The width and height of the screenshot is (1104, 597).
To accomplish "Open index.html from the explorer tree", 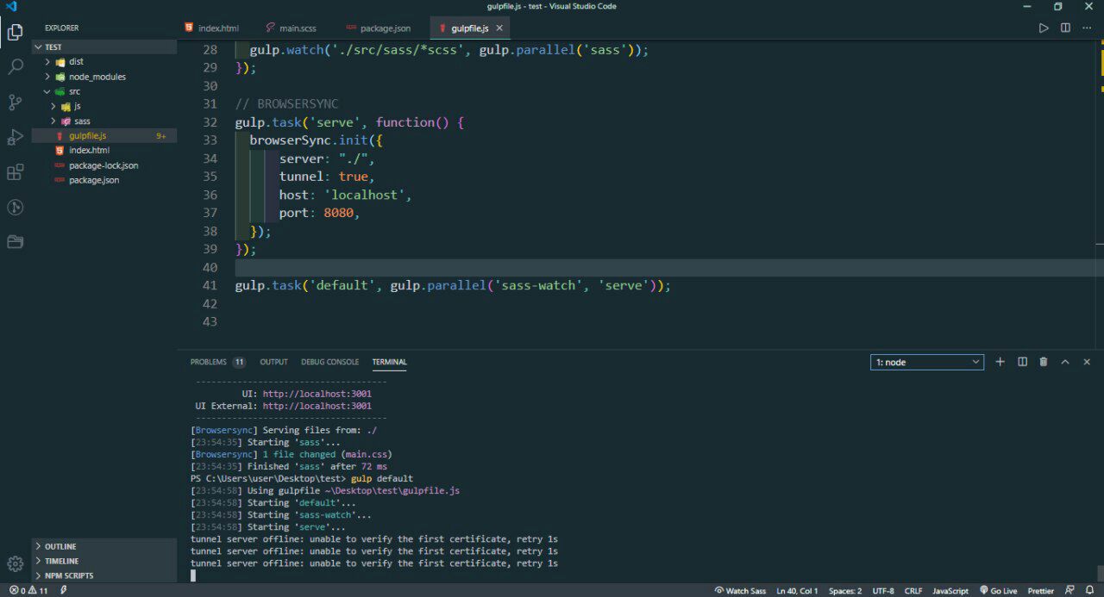I will 104,150.
